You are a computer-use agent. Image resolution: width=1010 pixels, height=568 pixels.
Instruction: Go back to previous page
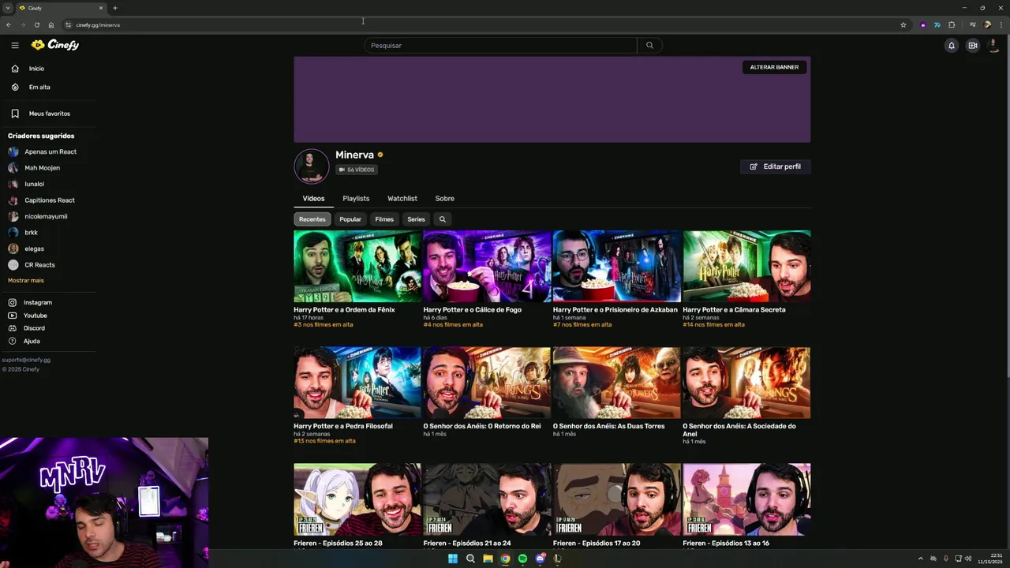pyautogui.click(x=9, y=24)
